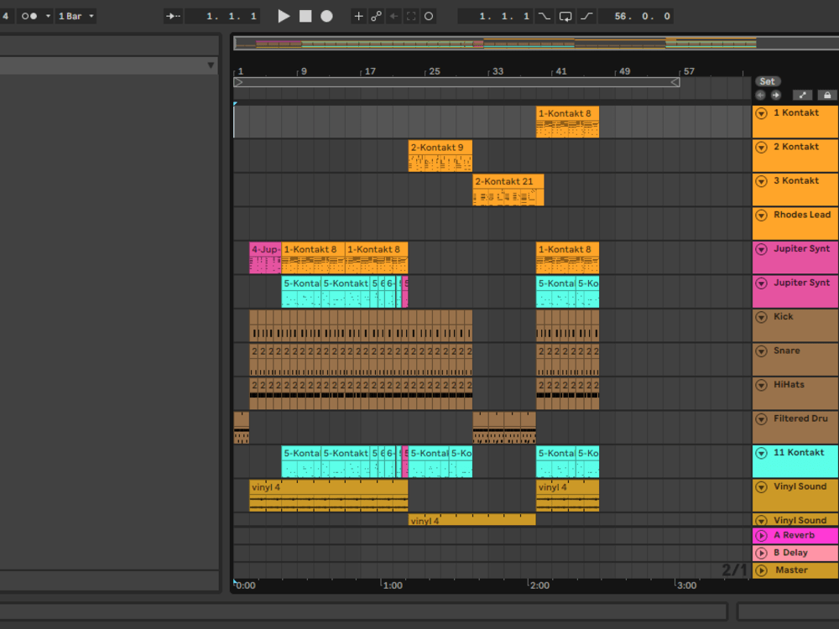The width and height of the screenshot is (839, 629).
Task: Click Capture MIDI bracket icon
Action: click(411, 16)
